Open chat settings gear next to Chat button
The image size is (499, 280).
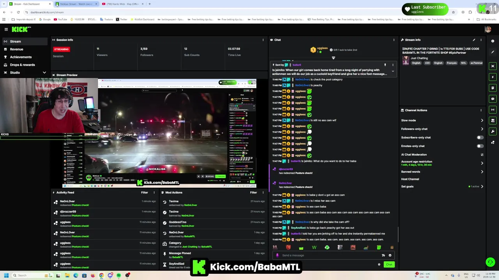pos(379,265)
